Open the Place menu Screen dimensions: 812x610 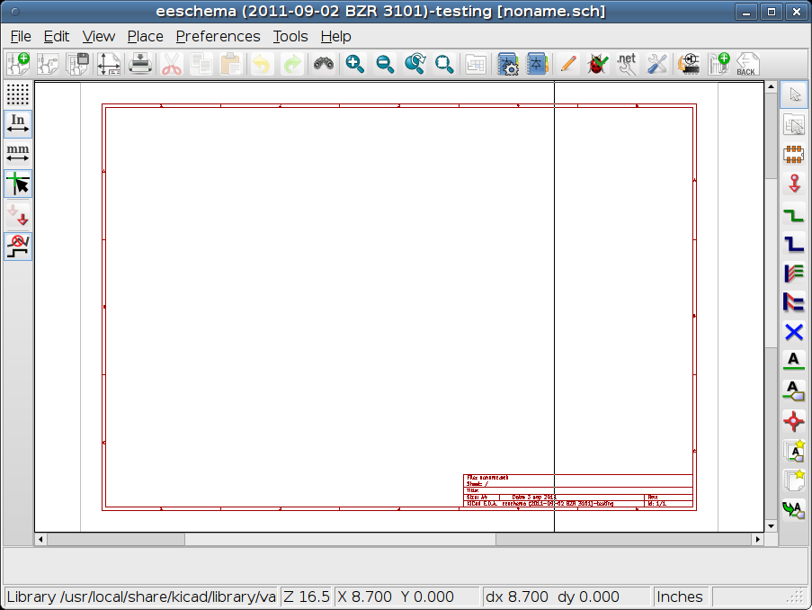tap(145, 36)
